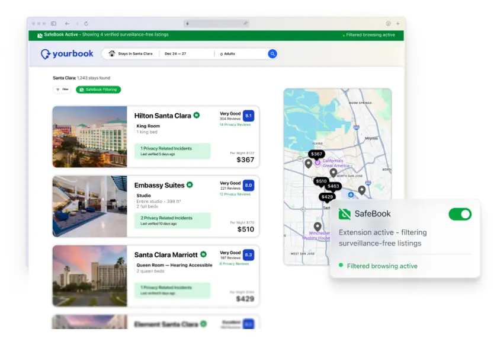Image resolution: width=494 pixels, height=351 pixels.
Task: Open the 14 Privacy Reviews link
Action: coord(235,125)
